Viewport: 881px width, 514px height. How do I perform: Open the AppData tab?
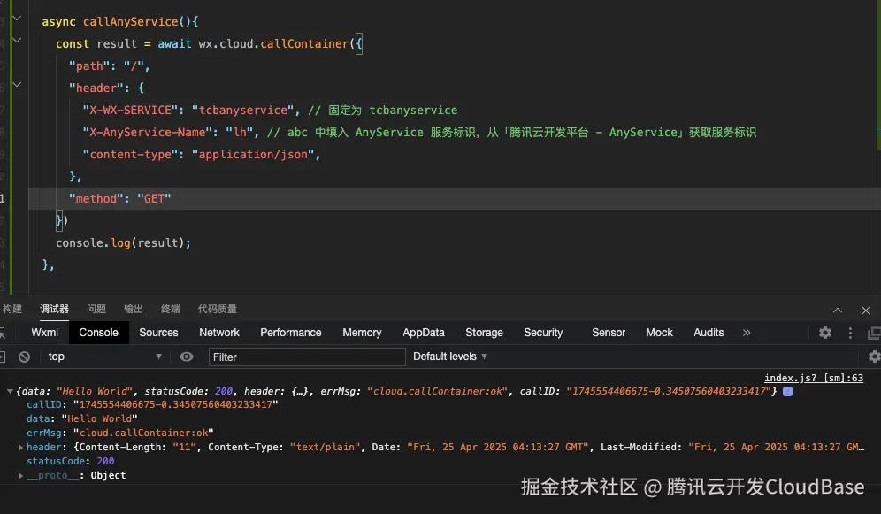424,333
